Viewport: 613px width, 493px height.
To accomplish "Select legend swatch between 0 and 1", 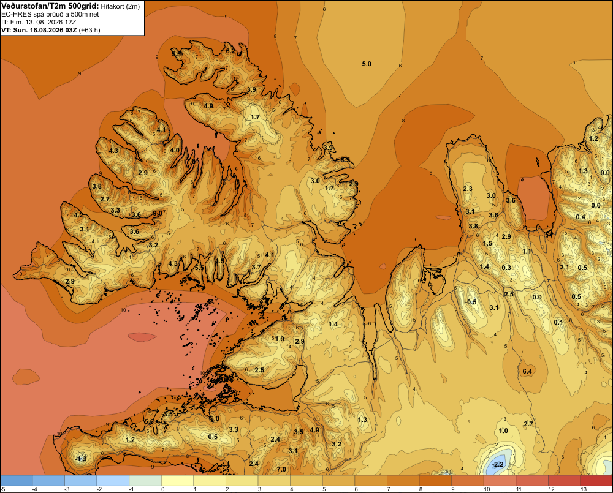I will pos(178,481).
